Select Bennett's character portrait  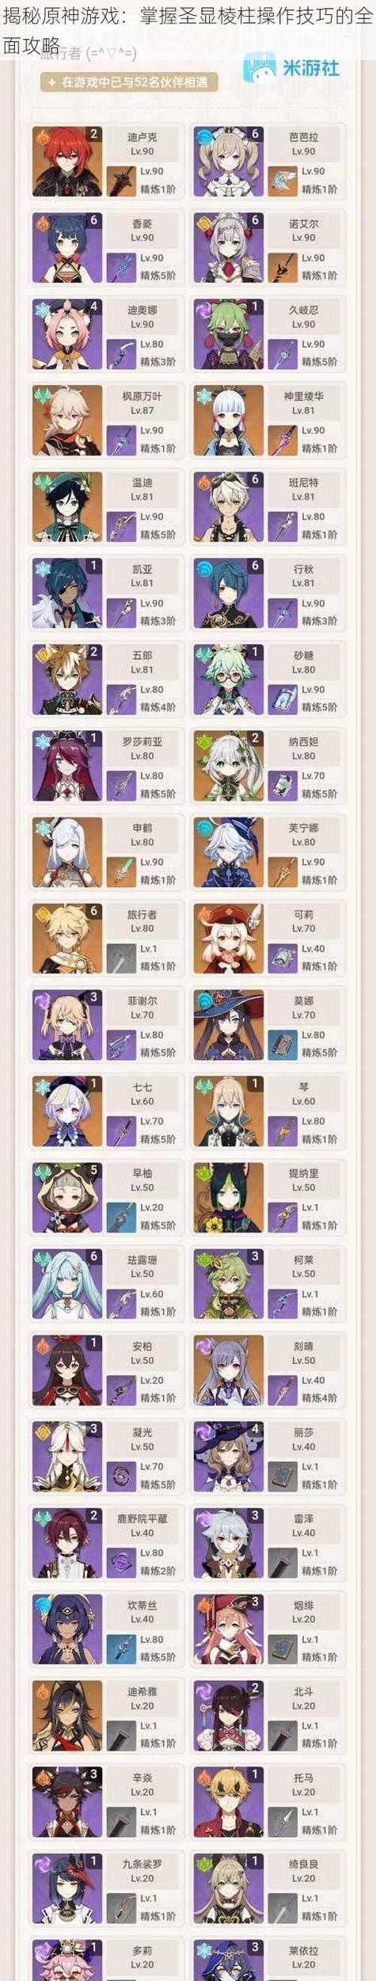[229, 507]
